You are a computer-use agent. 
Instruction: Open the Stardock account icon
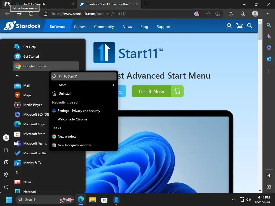point(229,26)
